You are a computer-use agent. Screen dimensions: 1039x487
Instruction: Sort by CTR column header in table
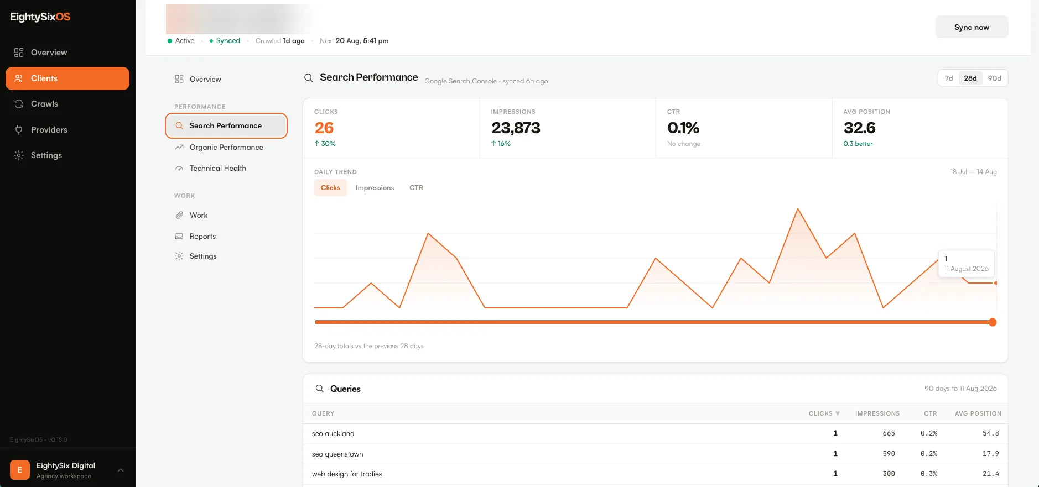coord(930,413)
